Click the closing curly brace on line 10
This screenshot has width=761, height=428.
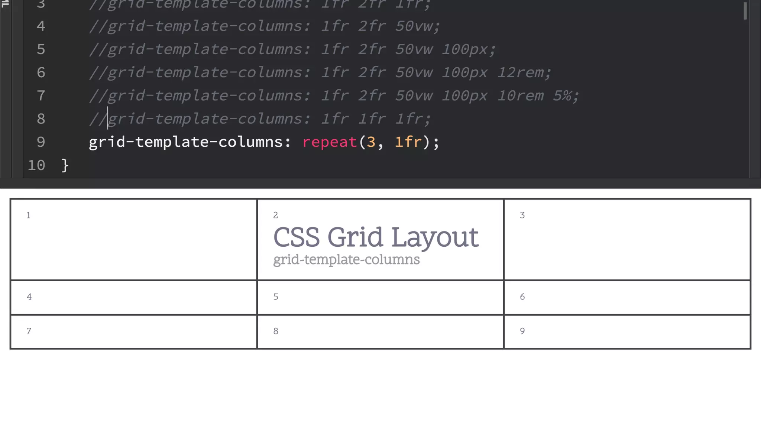(x=65, y=165)
